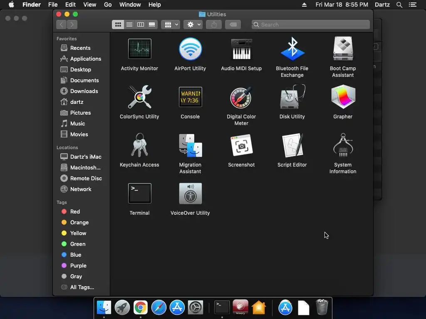Switch to gallery view mode
Viewport: 426px width, 319px height.
point(152,25)
